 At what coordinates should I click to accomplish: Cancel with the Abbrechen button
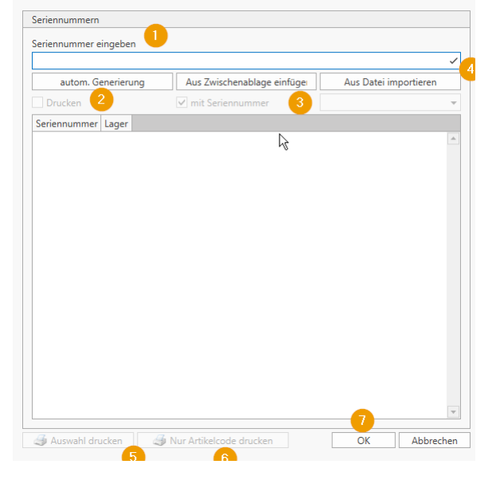pyautogui.click(x=434, y=440)
